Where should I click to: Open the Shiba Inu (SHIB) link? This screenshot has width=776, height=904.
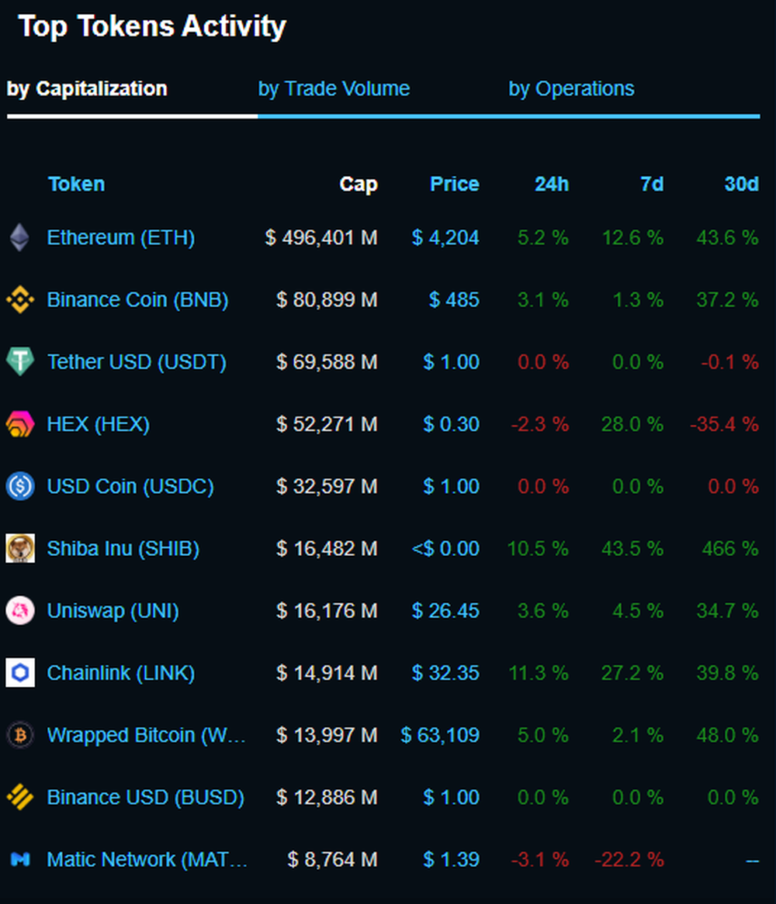tap(123, 549)
